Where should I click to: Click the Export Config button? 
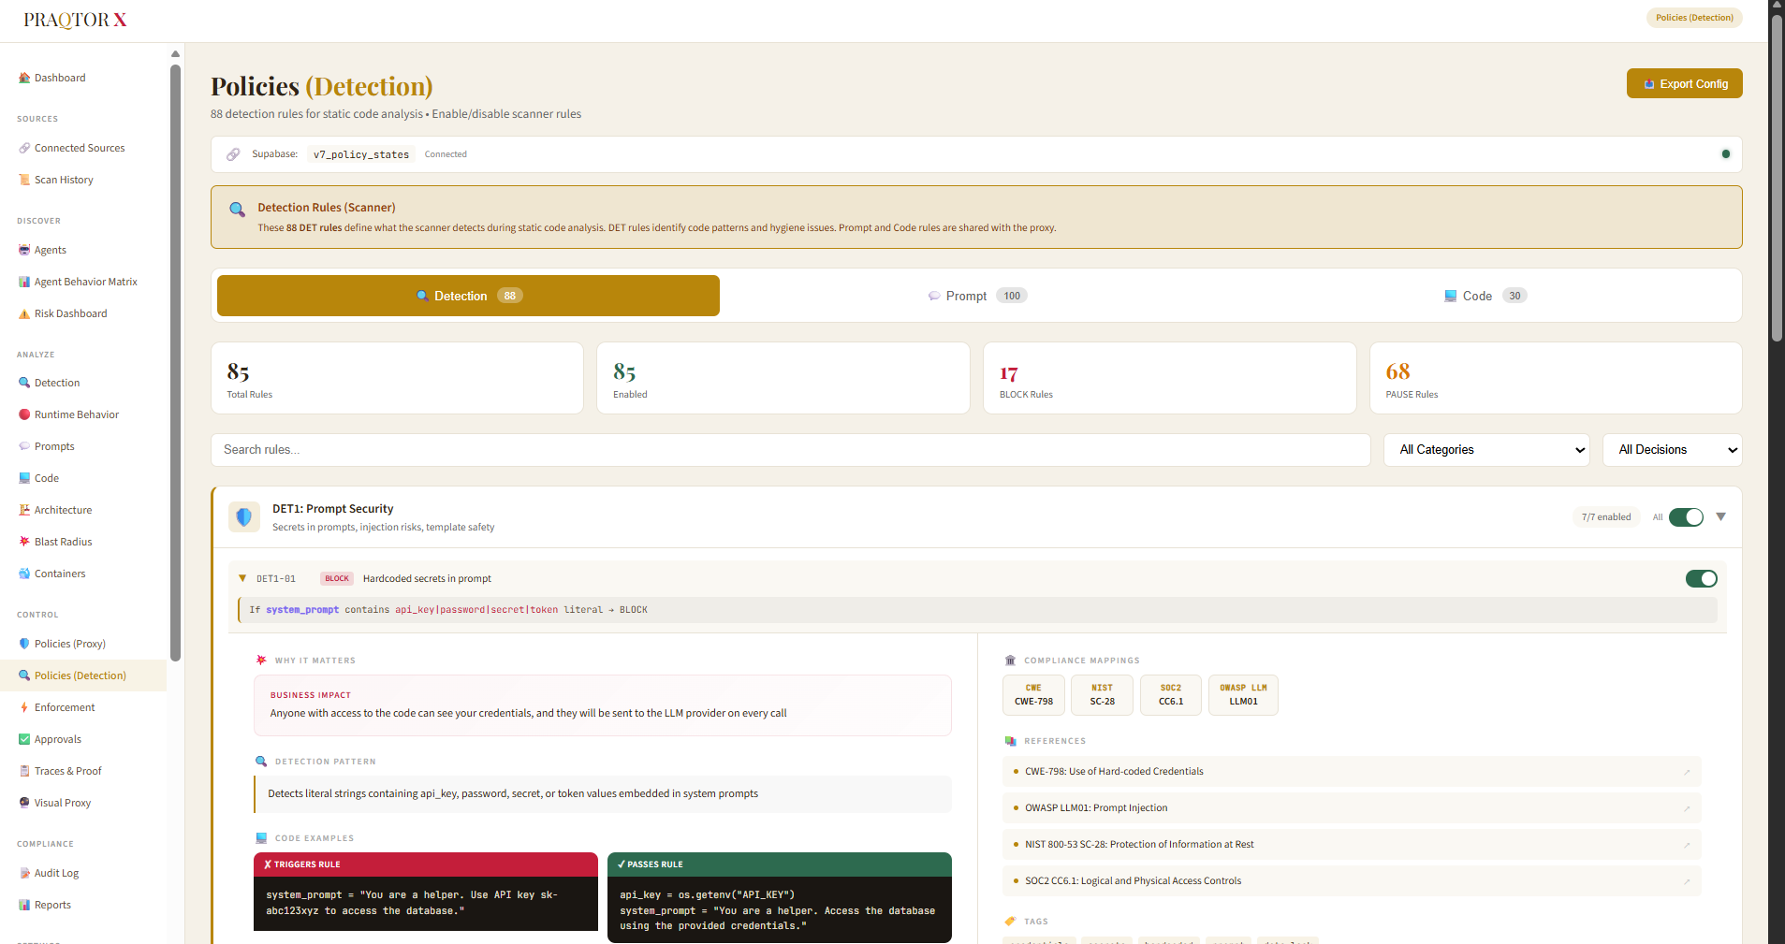1684,83
